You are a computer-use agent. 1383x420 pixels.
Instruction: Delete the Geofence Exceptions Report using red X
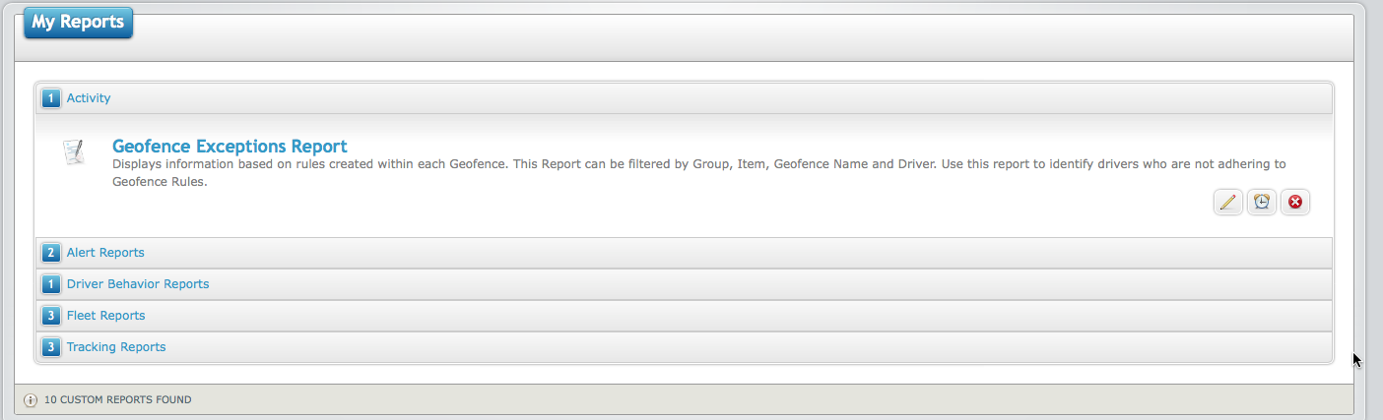point(1295,203)
